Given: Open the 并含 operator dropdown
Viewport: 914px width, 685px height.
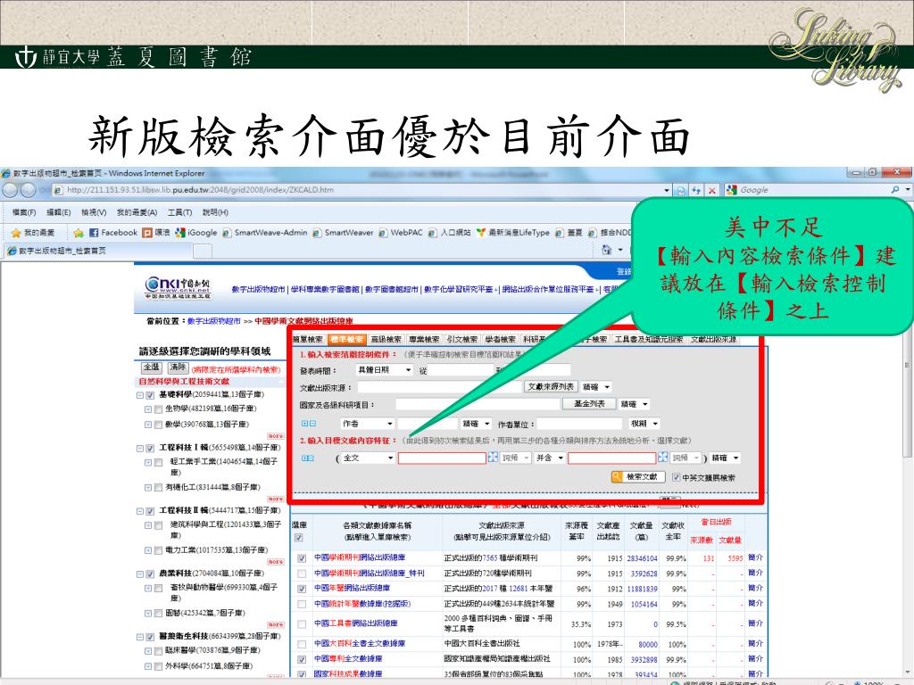Looking at the screenshot, I should pos(550,458).
